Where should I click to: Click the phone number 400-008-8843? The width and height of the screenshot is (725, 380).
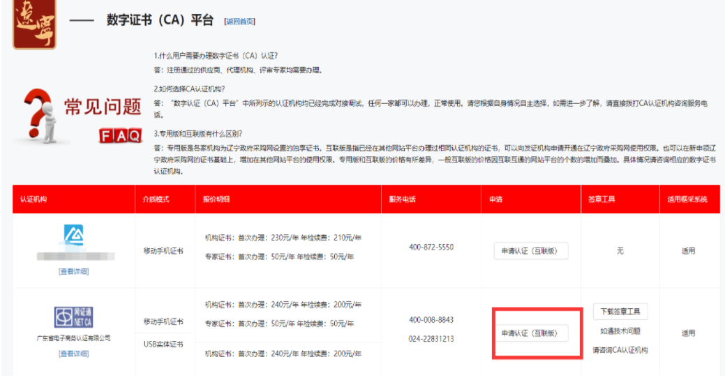point(431,320)
